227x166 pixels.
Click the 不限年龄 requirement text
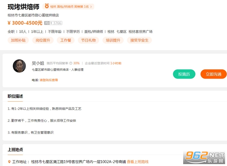point(55,32)
